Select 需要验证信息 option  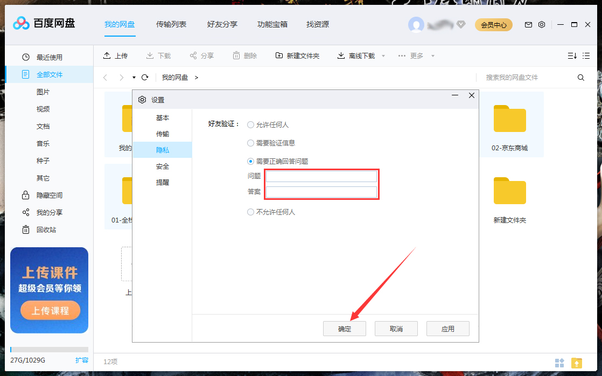(x=250, y=143)
